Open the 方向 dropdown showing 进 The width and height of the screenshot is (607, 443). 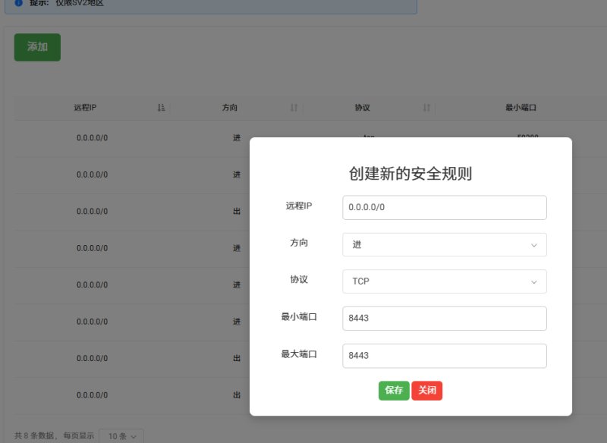point(445,244)
